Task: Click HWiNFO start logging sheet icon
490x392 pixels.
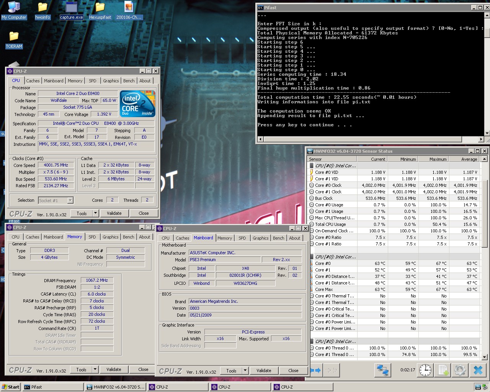Action: (443, 370)
